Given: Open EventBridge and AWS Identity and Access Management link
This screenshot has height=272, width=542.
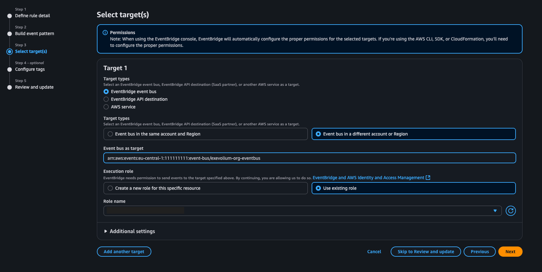Looking at the screenshot, I should click(368, 178).
